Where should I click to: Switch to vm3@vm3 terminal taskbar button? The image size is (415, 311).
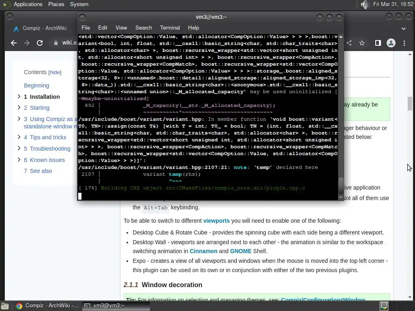tap(116, 306)
